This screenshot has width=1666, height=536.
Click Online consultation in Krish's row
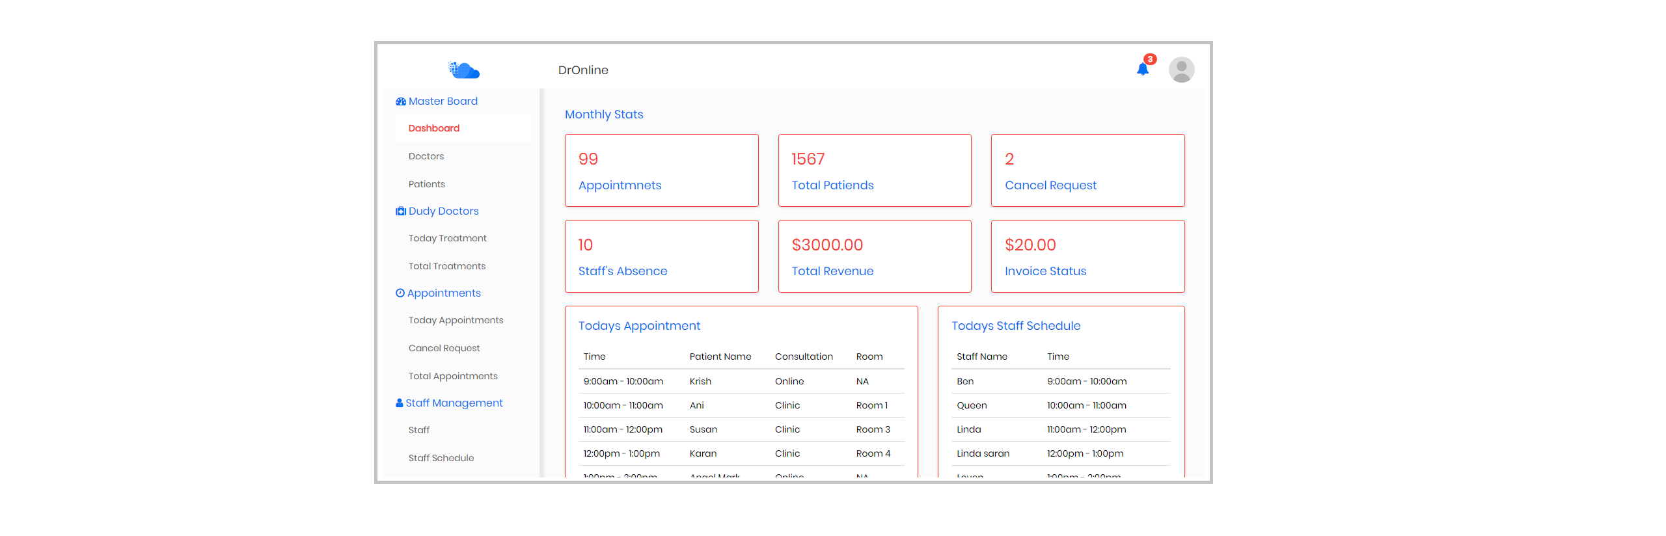tap(789, 381)
